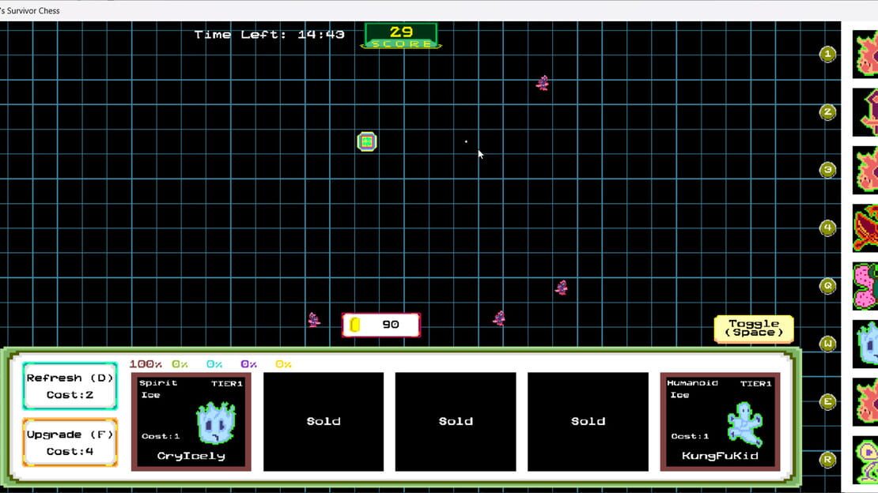The image size is (878, 493).
Task: Click the Sold slot beside the CryIcely card
Action: click(x=324, y=422)
